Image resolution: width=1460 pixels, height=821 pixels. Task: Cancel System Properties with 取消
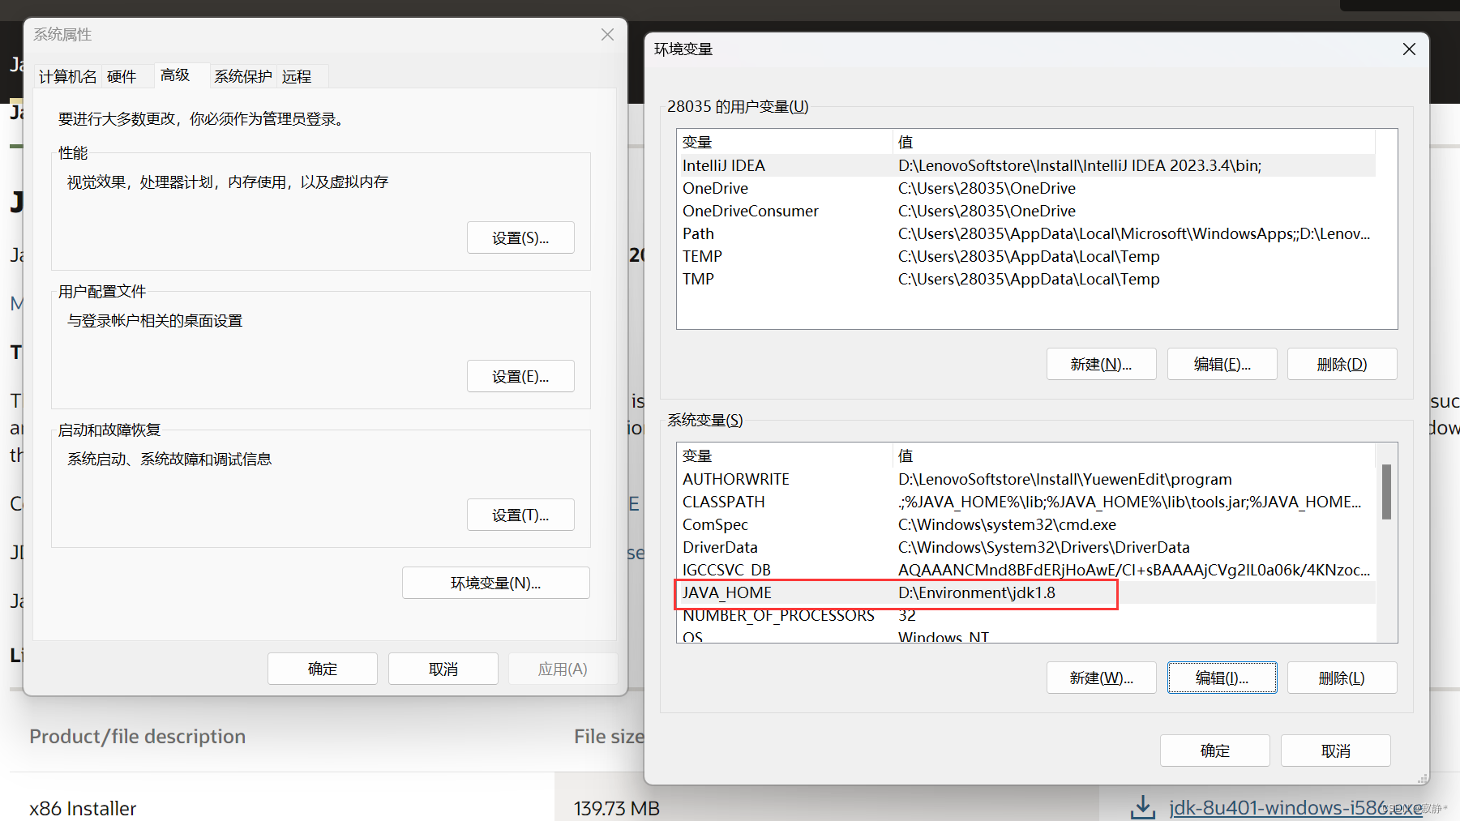tap(443, 669)
